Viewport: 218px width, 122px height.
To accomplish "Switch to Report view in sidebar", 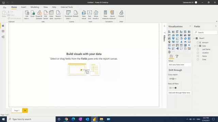I will [3, 26].
